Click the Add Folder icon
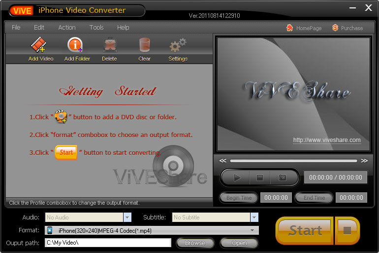The height and width of the screenshot is (253, 379). (75, 45)
